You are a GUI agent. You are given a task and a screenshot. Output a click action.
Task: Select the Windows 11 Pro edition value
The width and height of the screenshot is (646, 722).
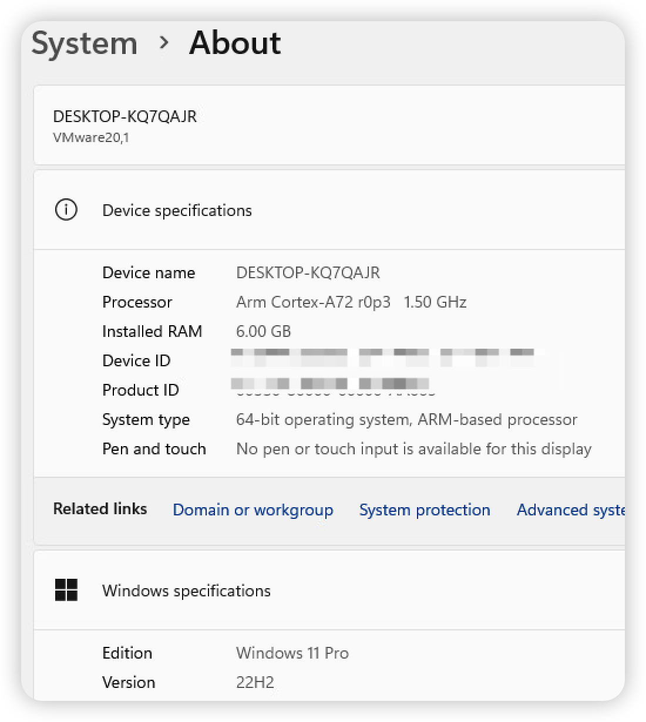point(292,653)
